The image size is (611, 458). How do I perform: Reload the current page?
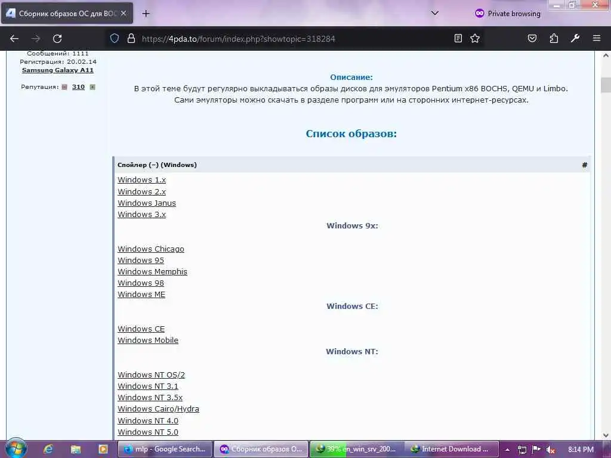(x=57, y=39)
